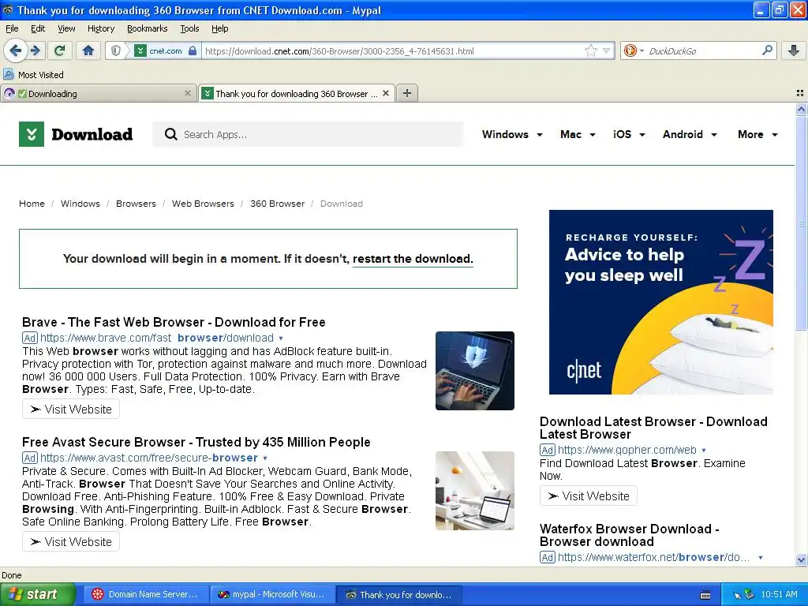Open the Waterfox Browser Download ad title
The width and height of the screenshot is (808, 606).
click(629, 535)
